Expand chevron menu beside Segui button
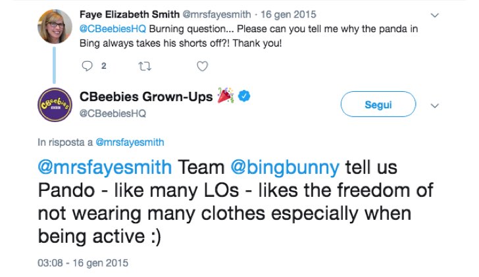Screen dimensions: 479x277 [x=434, y=106]
